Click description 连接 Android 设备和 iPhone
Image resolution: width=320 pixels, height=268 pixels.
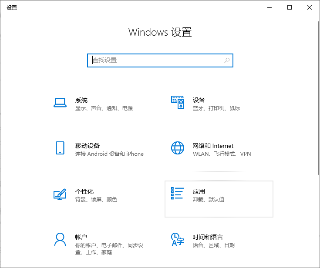pyautogui.click(x=109, y=154)
